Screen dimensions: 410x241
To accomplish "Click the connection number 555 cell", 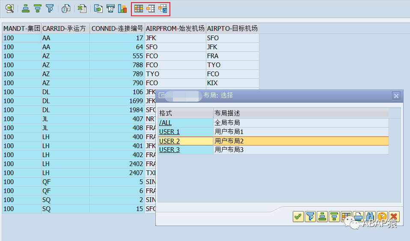I will click(x=117, y=56).
